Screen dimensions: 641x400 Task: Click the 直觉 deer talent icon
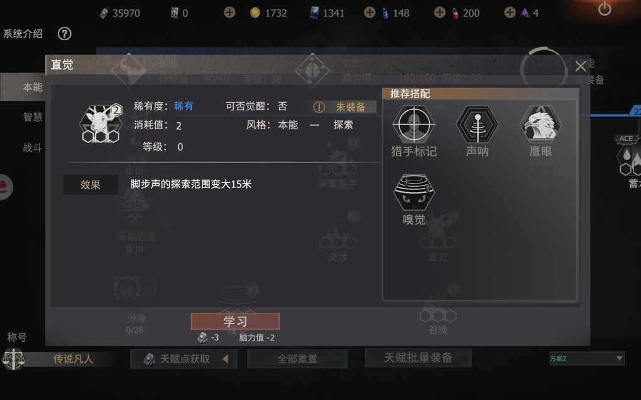click(x=101, y=124)
